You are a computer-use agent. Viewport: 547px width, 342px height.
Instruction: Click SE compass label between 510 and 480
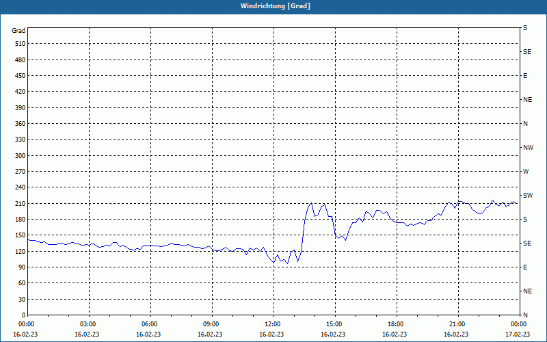pyautogui.click(x=527, y=52)
